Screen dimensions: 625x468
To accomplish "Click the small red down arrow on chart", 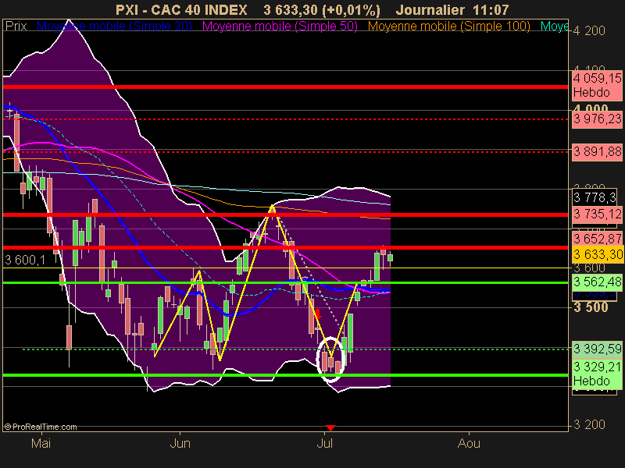I will [318, 314].
